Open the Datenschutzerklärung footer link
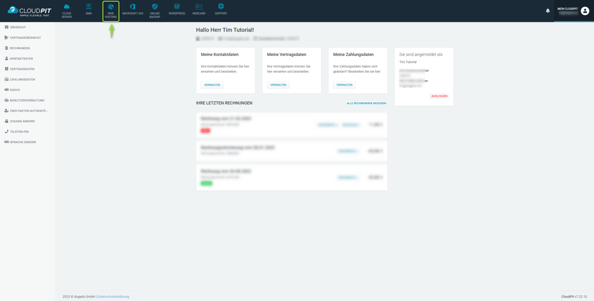Viewport: 594px width, 301px height. (x=113, y=297)
